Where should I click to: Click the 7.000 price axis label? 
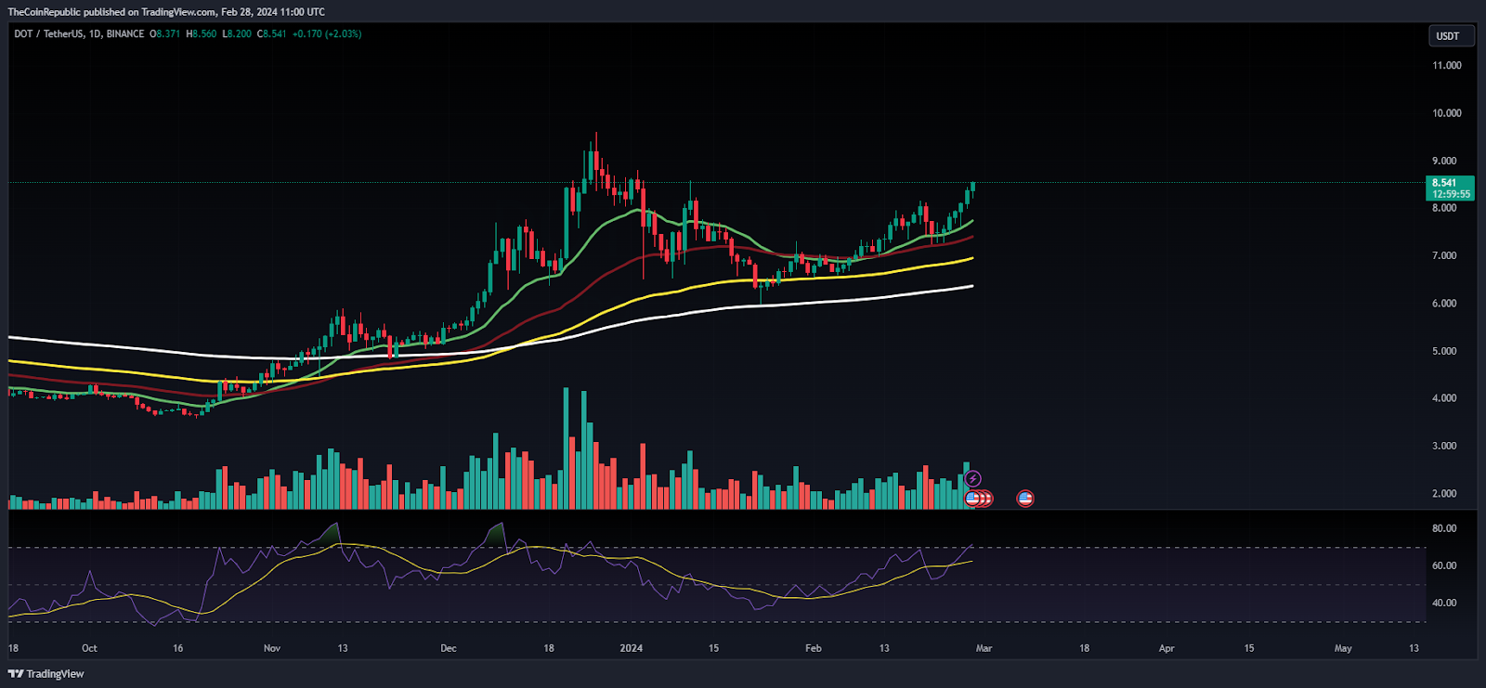coord(1444,255)
